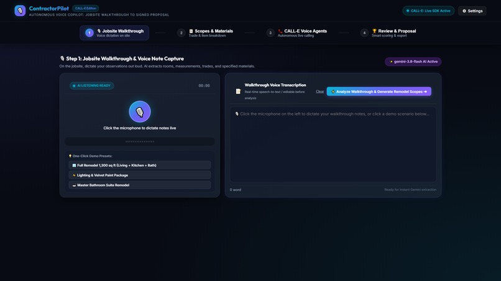This screenshot has height=281, width=501.
Task: Load the Master Bathroom Suite Remodel preset
Action: (140, 185)
